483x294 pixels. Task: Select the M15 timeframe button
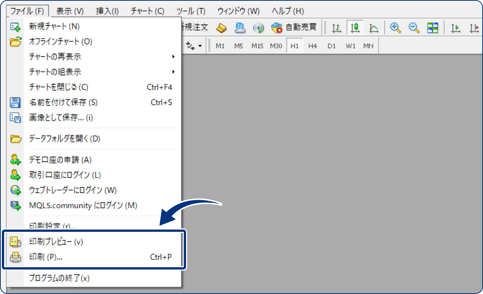tap(257, 46)
